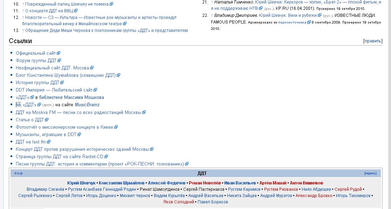
Task: Click up-arrow icon of reference 13
Action: tap(23, 31)
